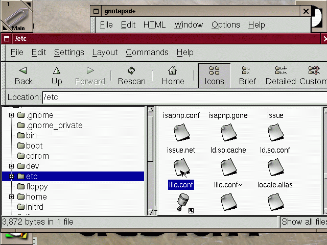Select the locale.alias file icon
The height and width of the screenshot is (245, 327).
pos(275,202)
